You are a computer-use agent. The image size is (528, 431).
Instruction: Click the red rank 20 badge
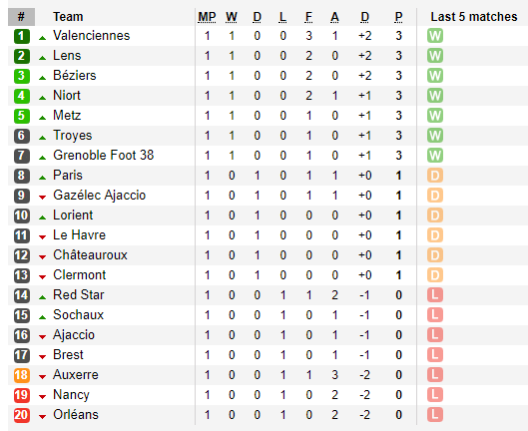click(22, 415)
